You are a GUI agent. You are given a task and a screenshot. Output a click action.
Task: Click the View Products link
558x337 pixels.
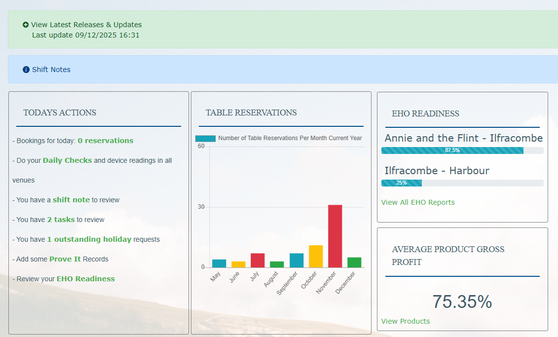click(405, 321)
